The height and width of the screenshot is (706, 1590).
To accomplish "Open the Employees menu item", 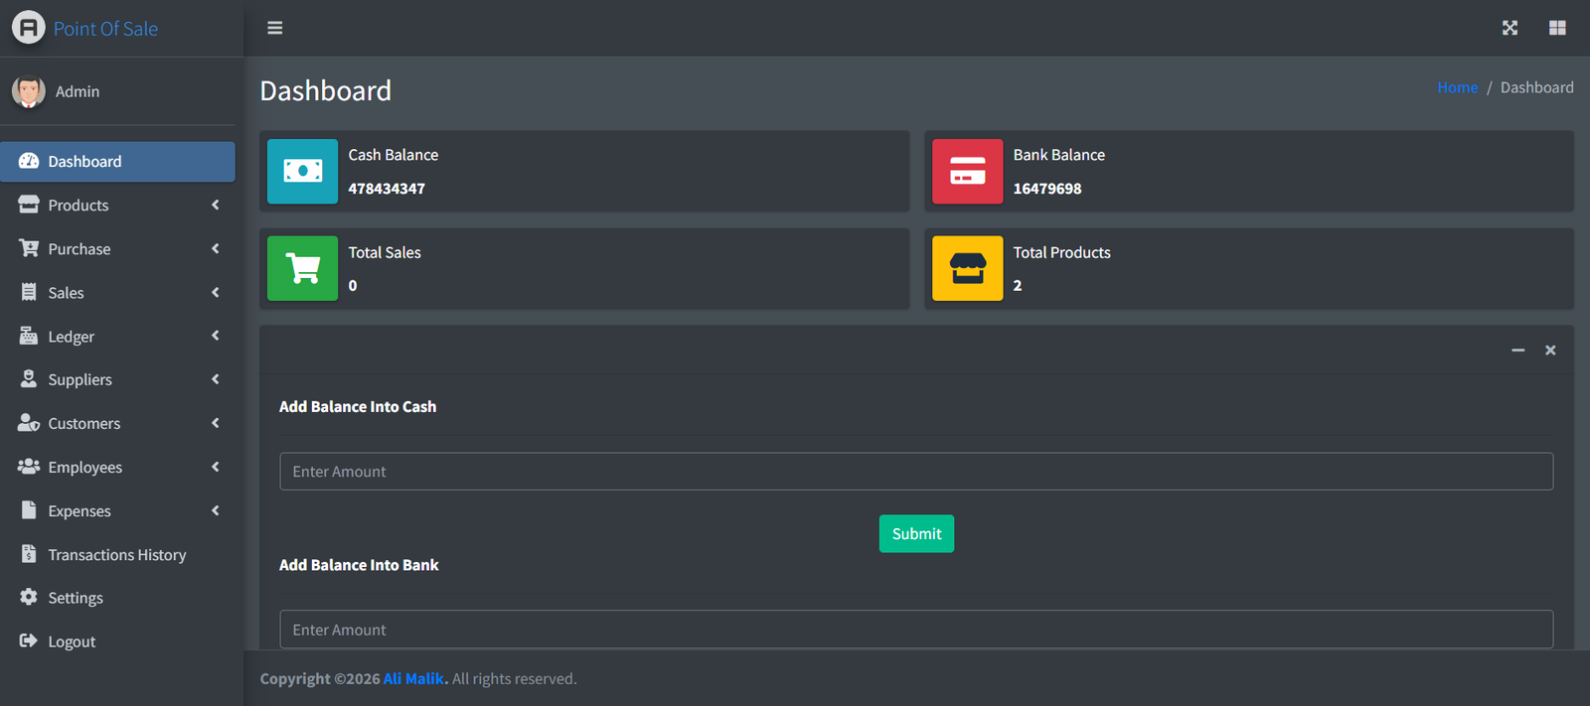I will pyautogui.click(x=117, y=467).
